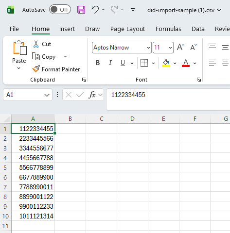
Task: Select row 11 header
Action: tap(5, 226)
